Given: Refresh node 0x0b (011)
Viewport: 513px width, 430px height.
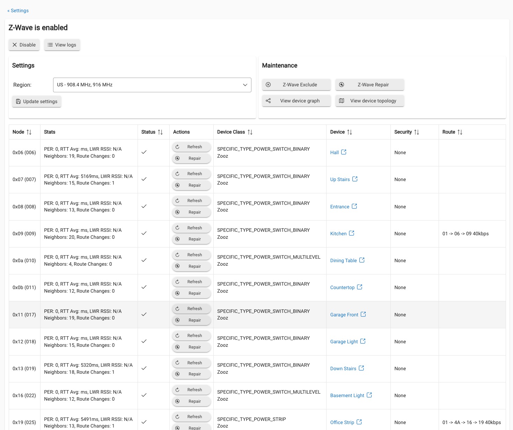Looking at the screenshot, I should click(192, 282).
